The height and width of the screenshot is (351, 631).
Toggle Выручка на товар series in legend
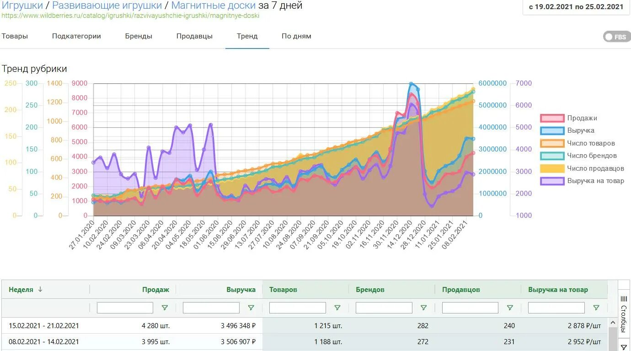[582, 181]
